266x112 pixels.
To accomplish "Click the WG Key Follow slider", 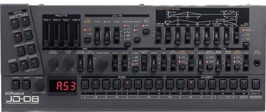I will point(90,63).
